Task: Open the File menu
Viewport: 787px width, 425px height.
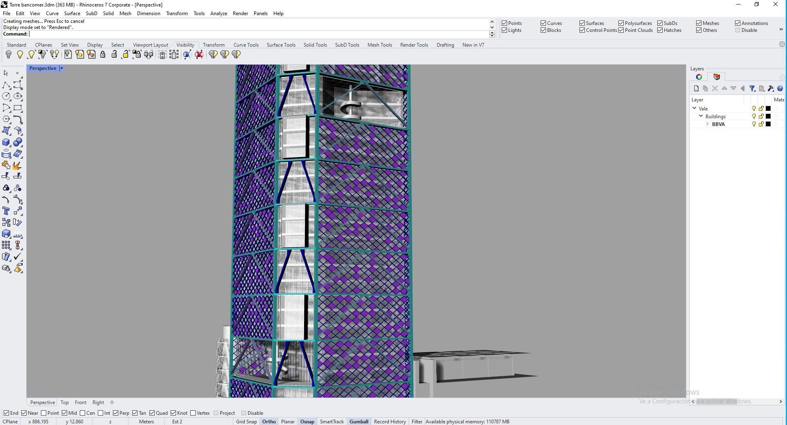Action: 7,13
